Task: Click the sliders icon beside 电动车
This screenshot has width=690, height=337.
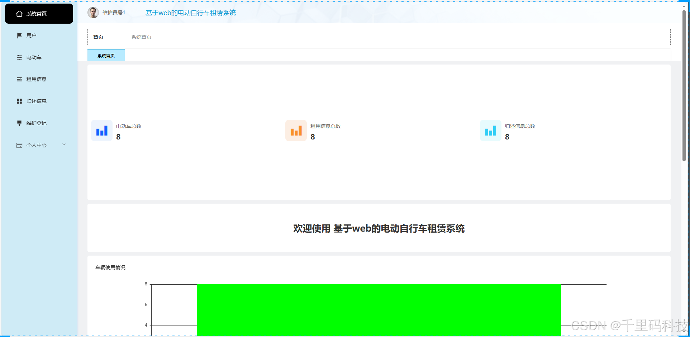Action: (x=19, y=57)
